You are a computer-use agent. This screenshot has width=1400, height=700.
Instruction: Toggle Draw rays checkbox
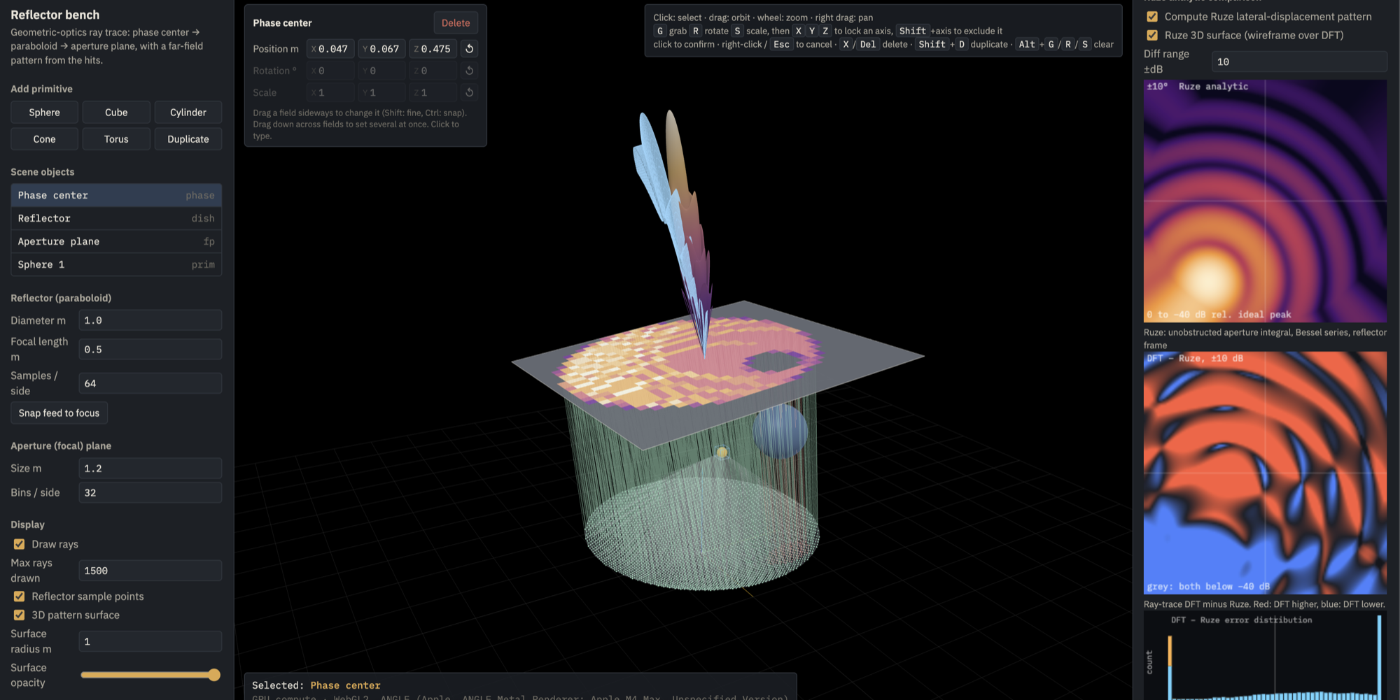click(x=20, y=544)
